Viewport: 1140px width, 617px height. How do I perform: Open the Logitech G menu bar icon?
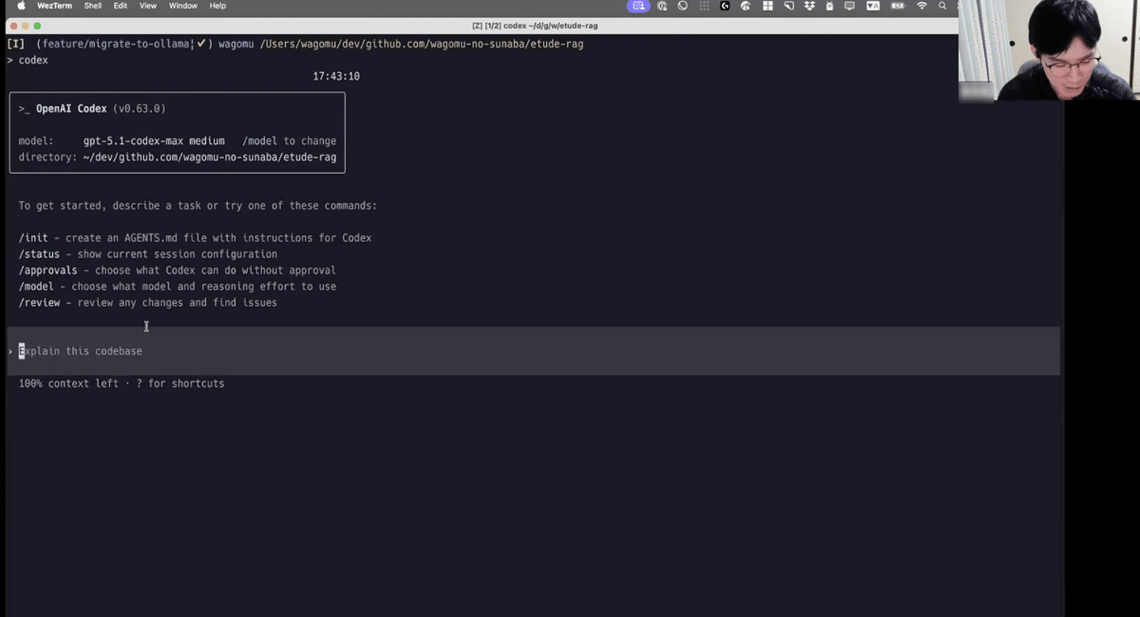coord(724,6)
